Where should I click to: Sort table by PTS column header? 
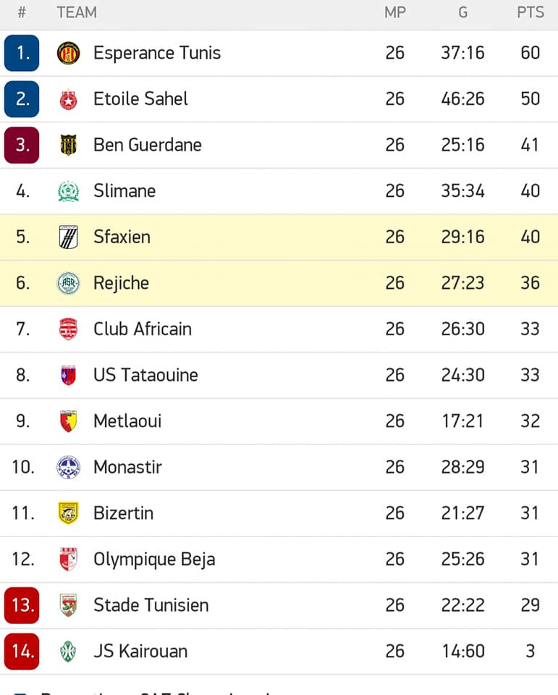pos(530,12)
